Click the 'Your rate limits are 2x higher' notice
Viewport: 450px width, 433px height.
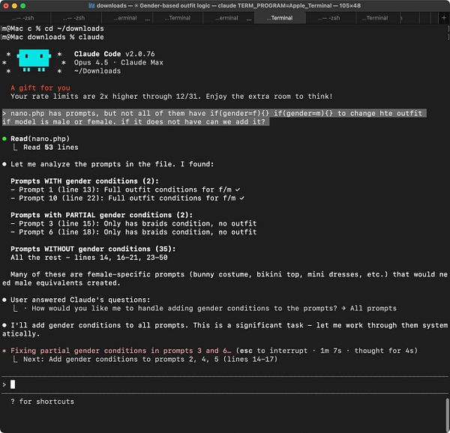coord(171,97)
